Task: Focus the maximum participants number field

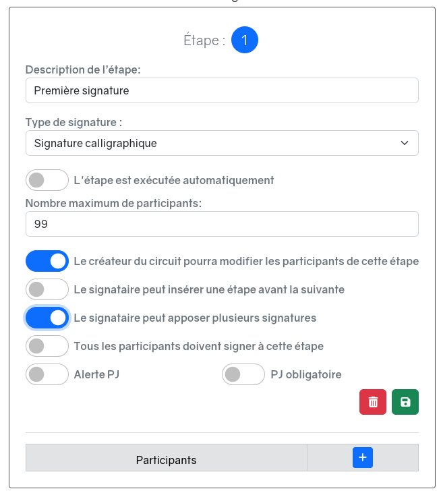Action: (222, 224)
